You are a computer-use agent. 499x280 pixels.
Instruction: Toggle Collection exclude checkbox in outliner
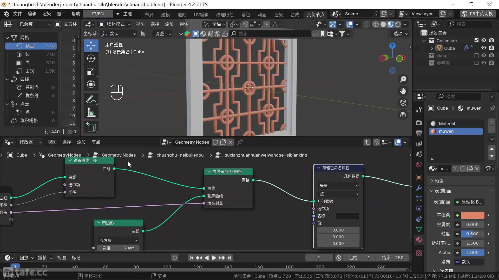tap(476, 40)
